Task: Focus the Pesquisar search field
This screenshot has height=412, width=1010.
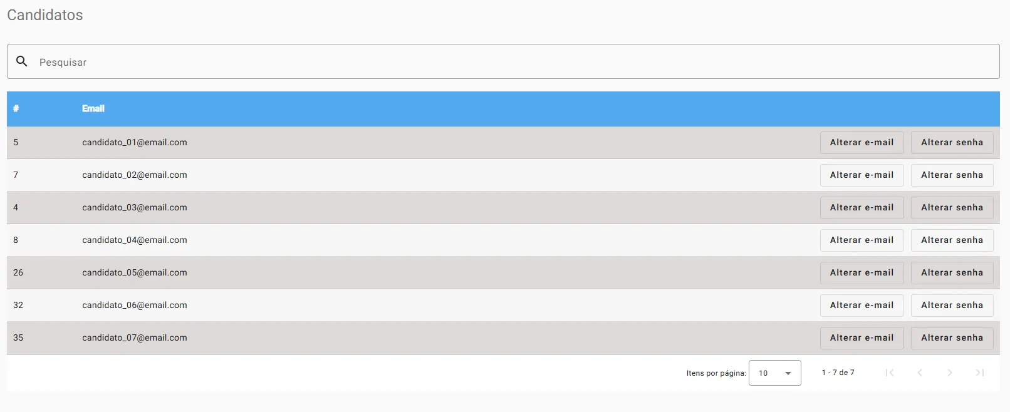Action: pos(501,62)
